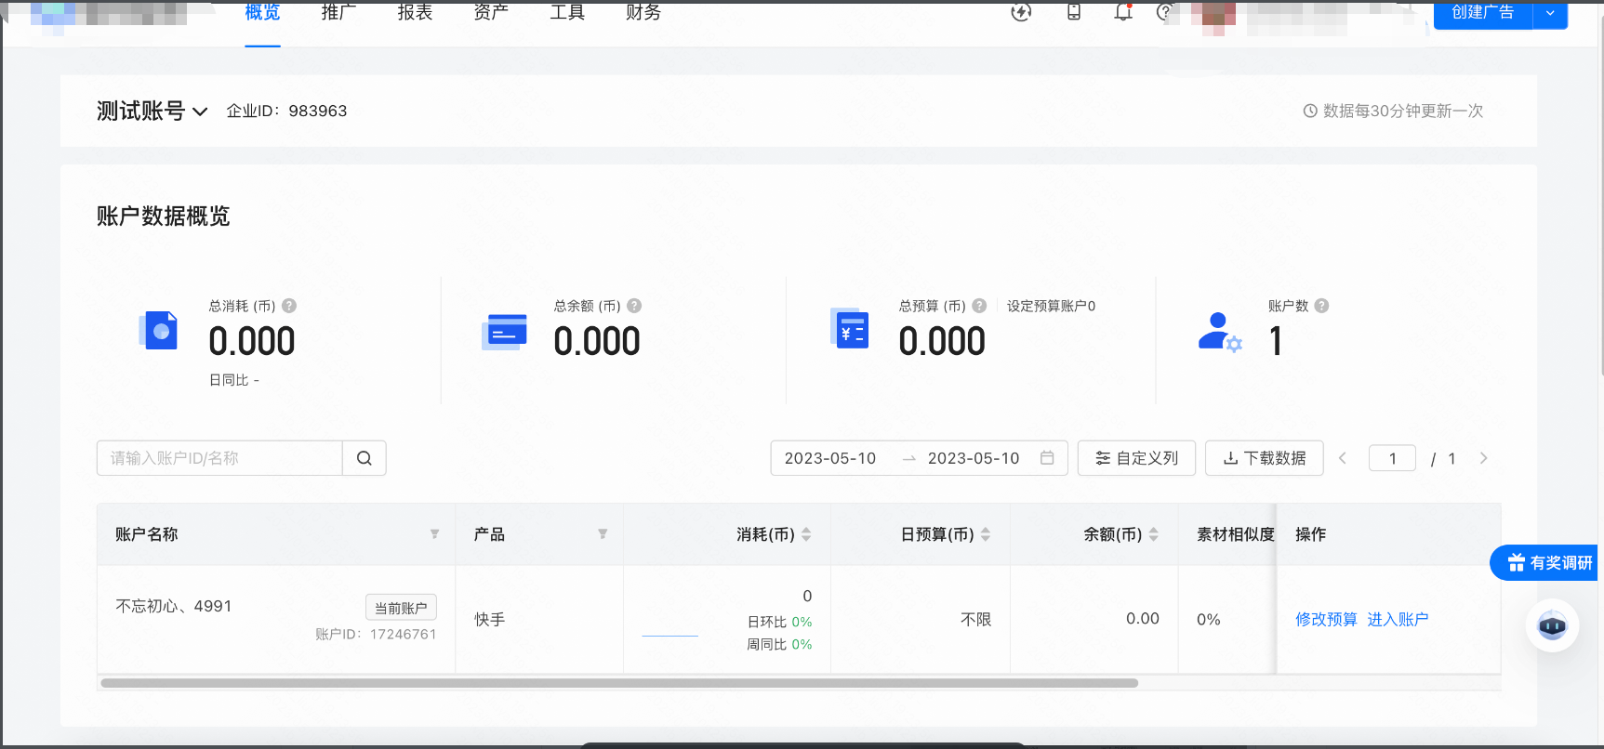The height and width of the screenshot is (749, 1604).
Task: Show help tooltip for 总余额 (币)
Action: coord(634,306)
